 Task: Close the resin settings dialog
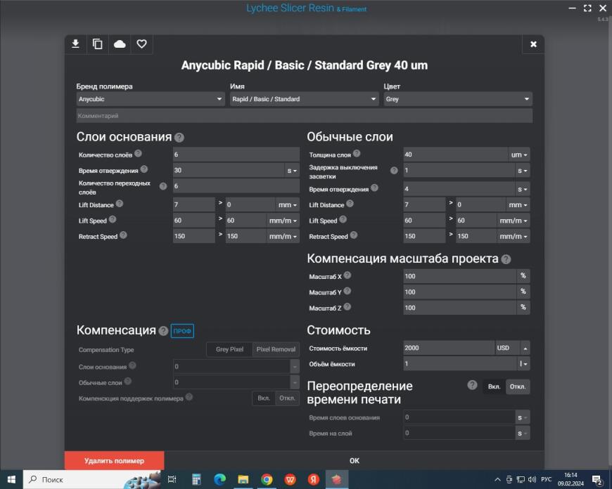point(533,44)
